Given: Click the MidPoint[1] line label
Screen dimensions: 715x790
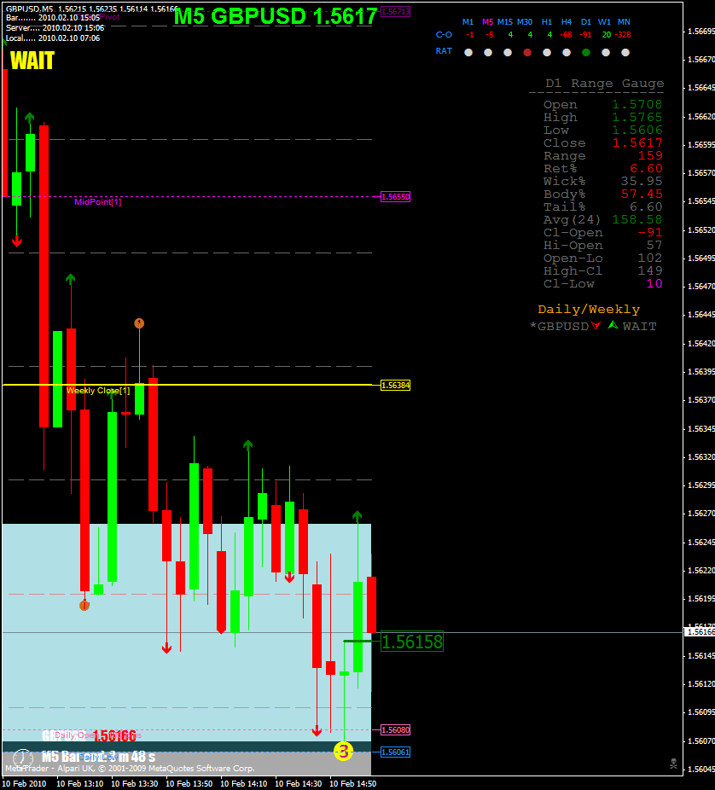Looking at the screenshot, I should [x=98, y=202].
